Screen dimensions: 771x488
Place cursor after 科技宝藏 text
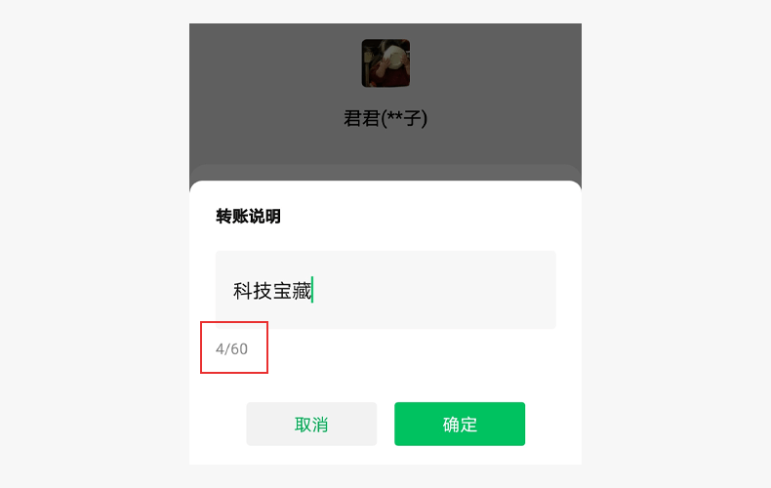[312, 290]
